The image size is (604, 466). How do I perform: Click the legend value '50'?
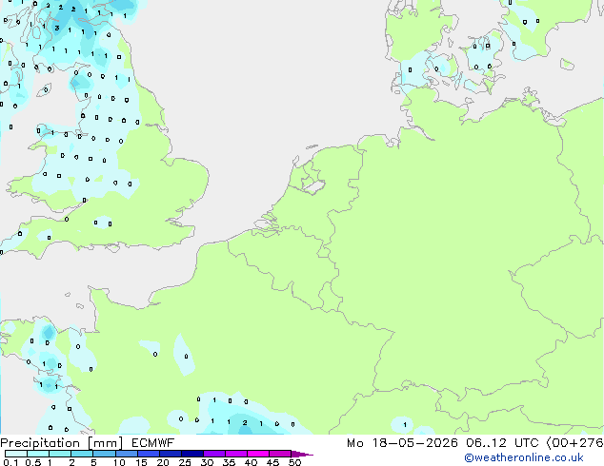click(294, 462)
